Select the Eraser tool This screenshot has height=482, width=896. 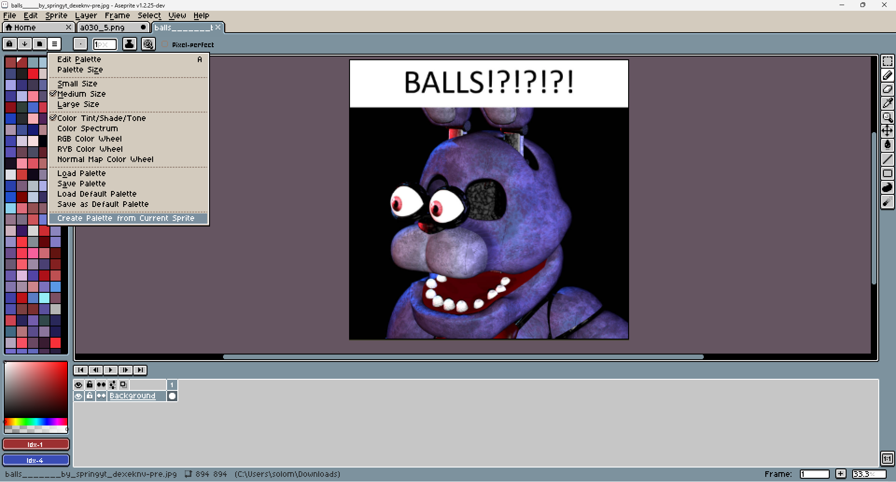887,89
